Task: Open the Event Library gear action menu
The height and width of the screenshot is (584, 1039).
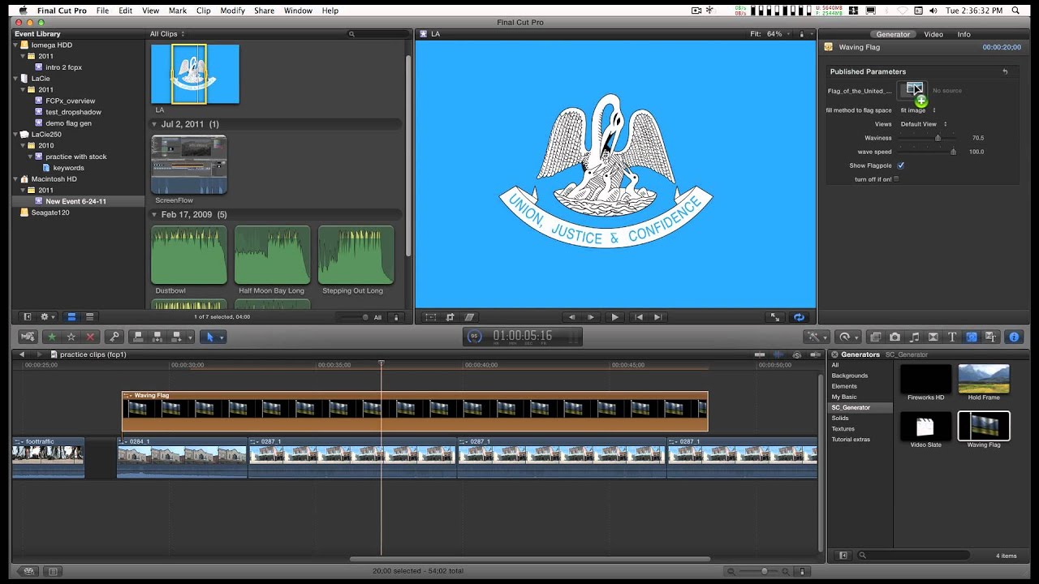Action: point(48,317)
